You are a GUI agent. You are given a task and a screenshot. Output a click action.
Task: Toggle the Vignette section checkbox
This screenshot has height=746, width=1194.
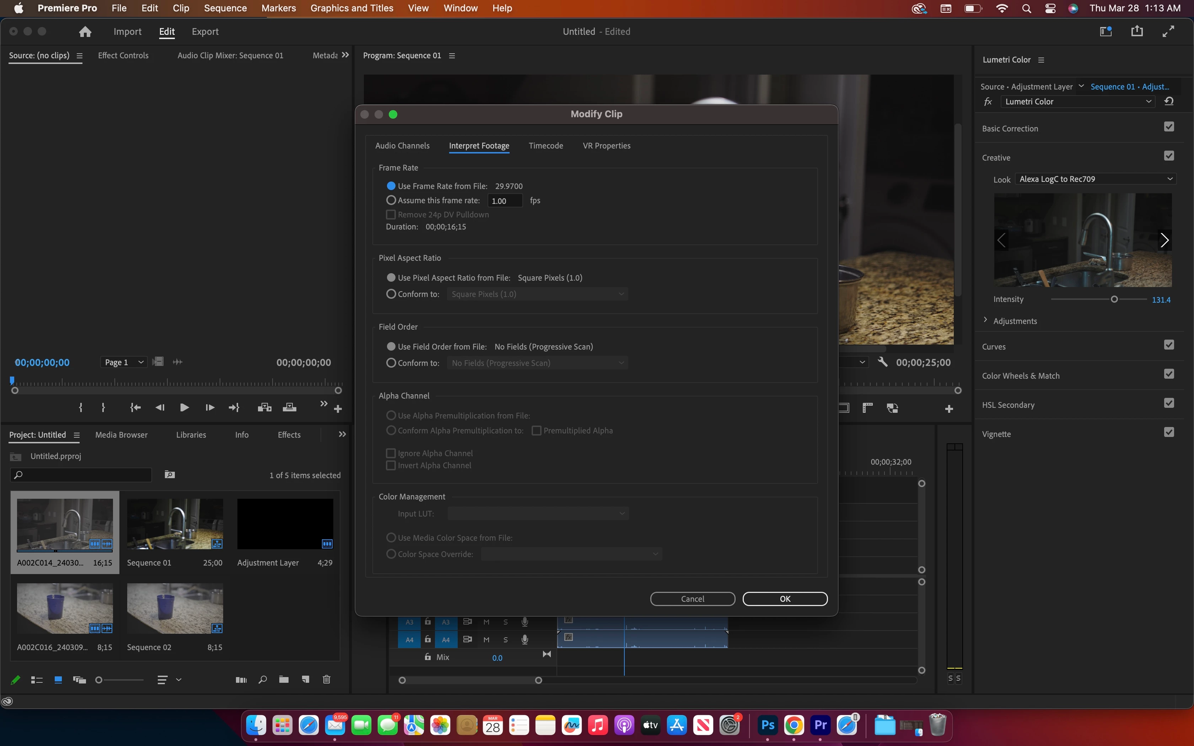(x=1169, y=432)
